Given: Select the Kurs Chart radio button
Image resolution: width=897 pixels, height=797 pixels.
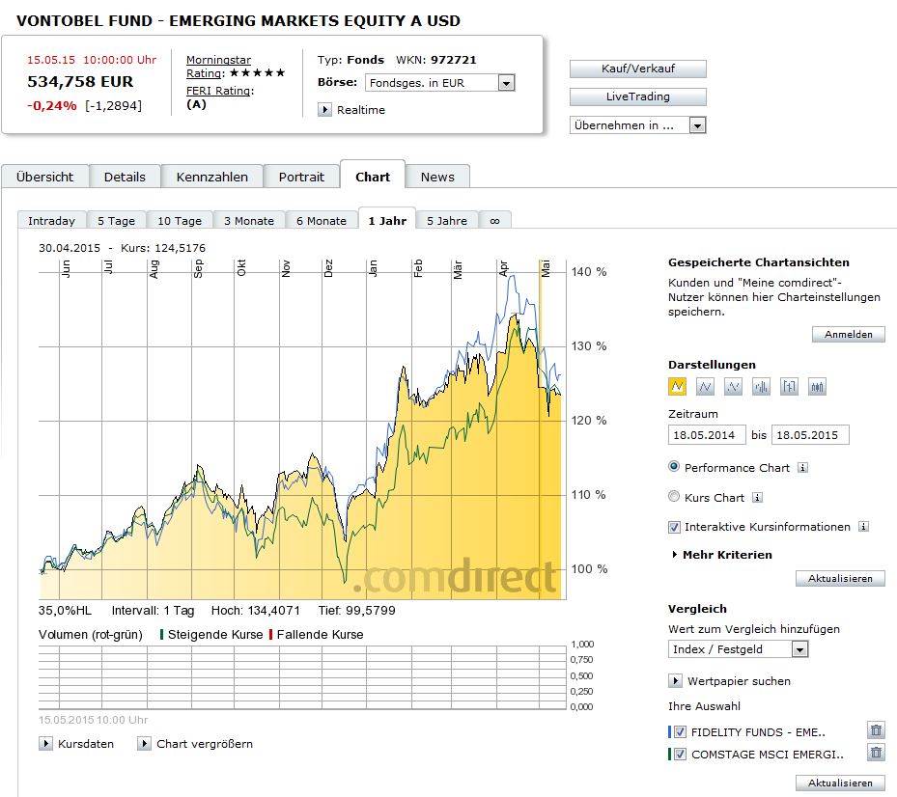Looking at the screenshot, I should click(674, 497).
